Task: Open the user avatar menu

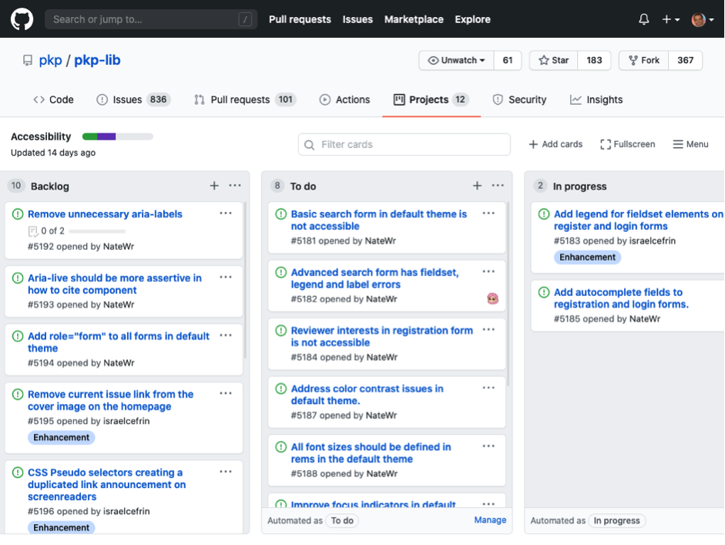Action: [x=703, y=19]
